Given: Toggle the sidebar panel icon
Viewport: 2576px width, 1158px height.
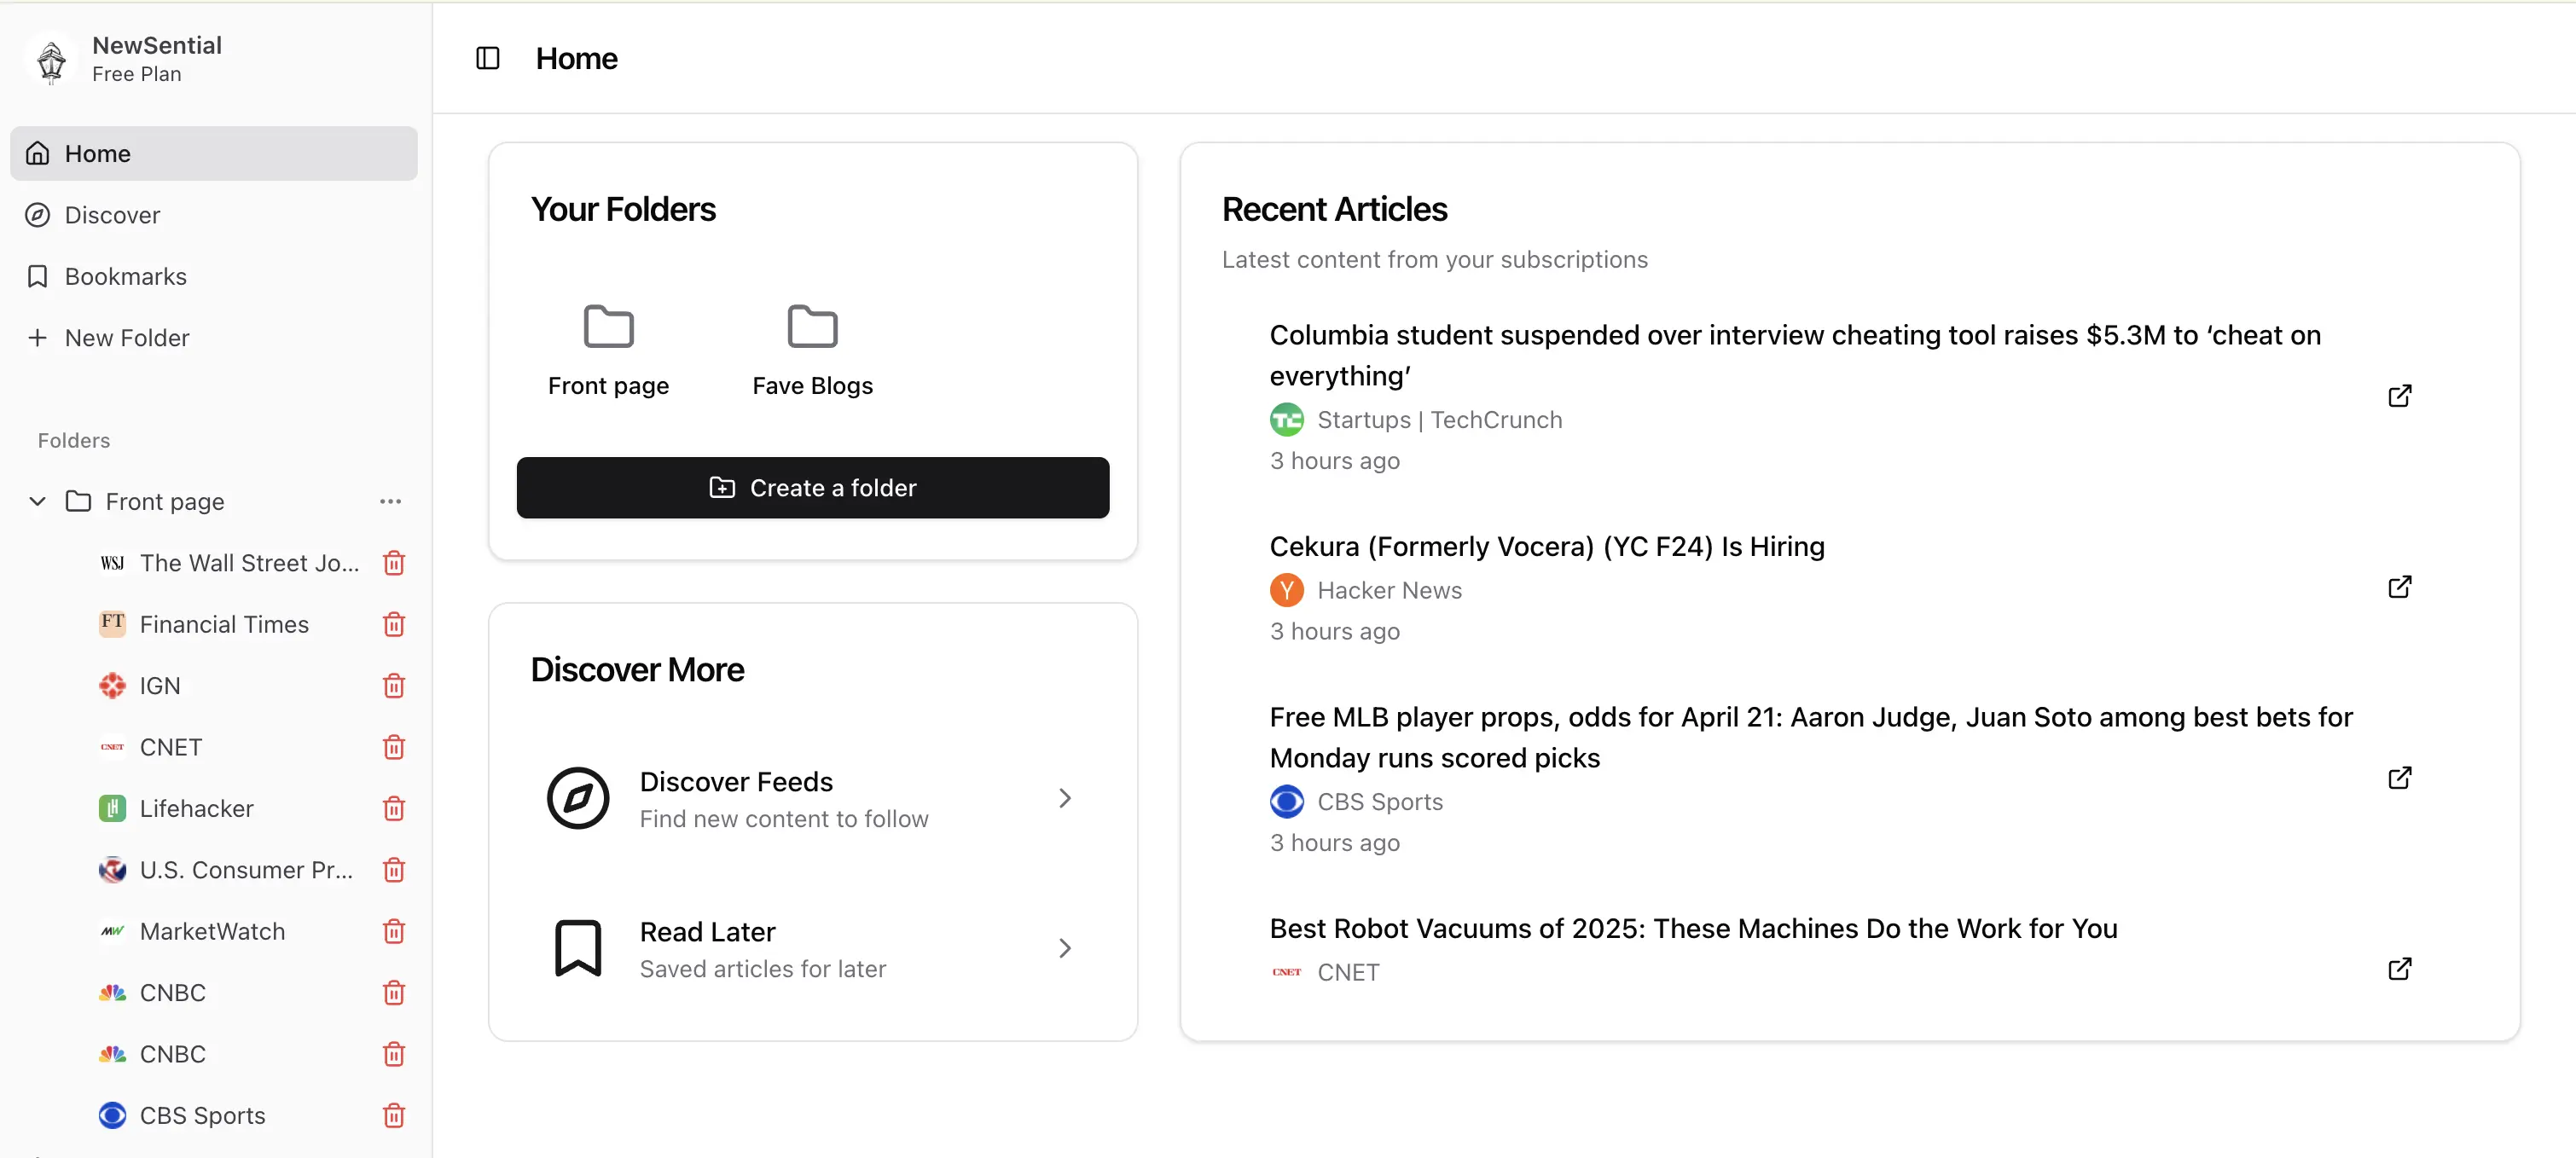Looking at the screenshot, I should point(487,58).
